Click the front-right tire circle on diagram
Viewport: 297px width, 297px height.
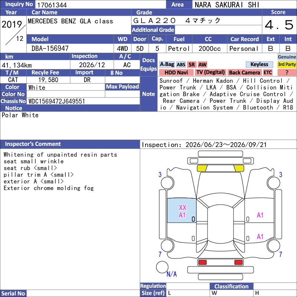tap(274, 183)
